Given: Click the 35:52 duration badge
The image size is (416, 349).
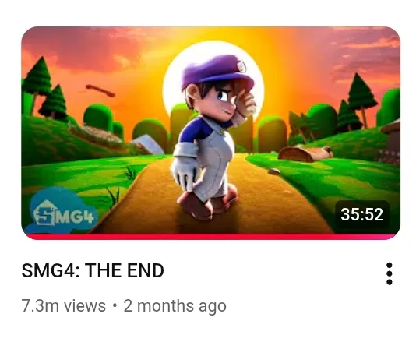Looking at the screenshot, I should click(362, 214).
